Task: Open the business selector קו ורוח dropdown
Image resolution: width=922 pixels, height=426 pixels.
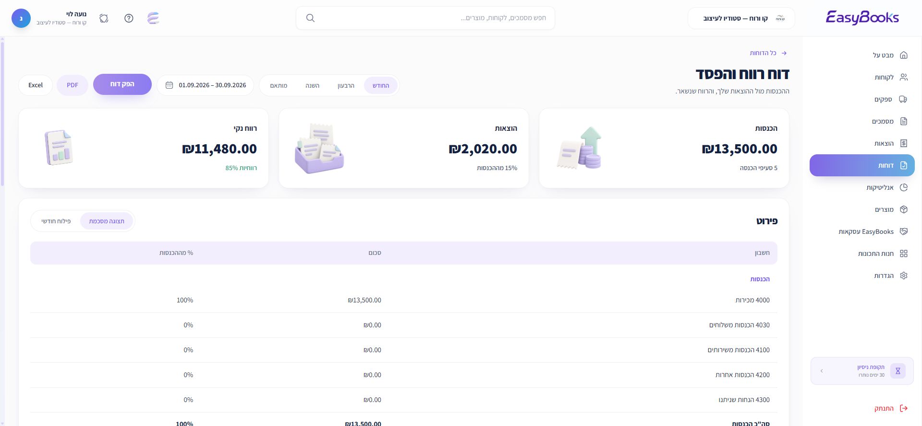Action: [x=741, y=18]
